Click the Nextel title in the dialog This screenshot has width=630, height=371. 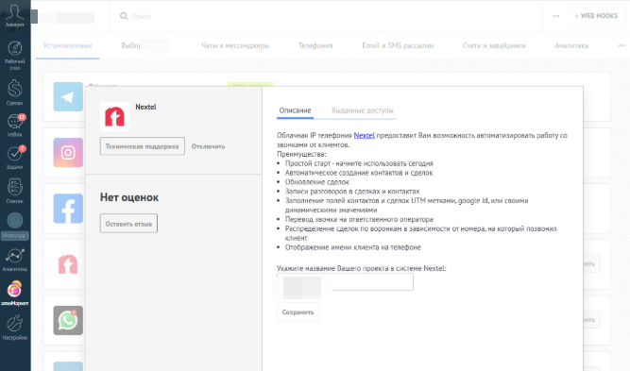(x=145, y=107)
